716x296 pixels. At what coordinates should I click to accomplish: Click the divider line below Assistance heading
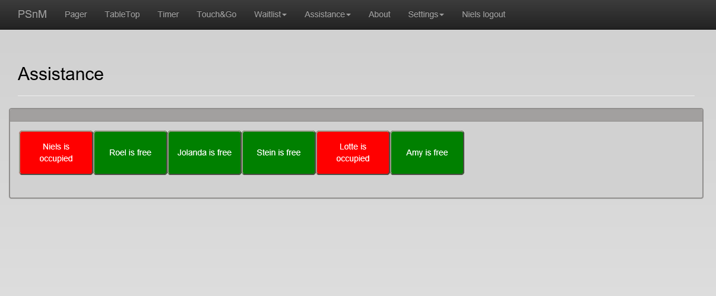pyautogui.click(x=356, y=96)
